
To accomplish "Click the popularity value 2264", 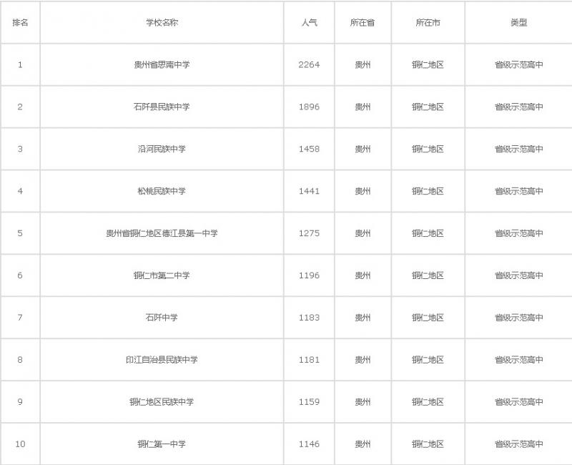I will pyautogui.click(x=309, y=64).
